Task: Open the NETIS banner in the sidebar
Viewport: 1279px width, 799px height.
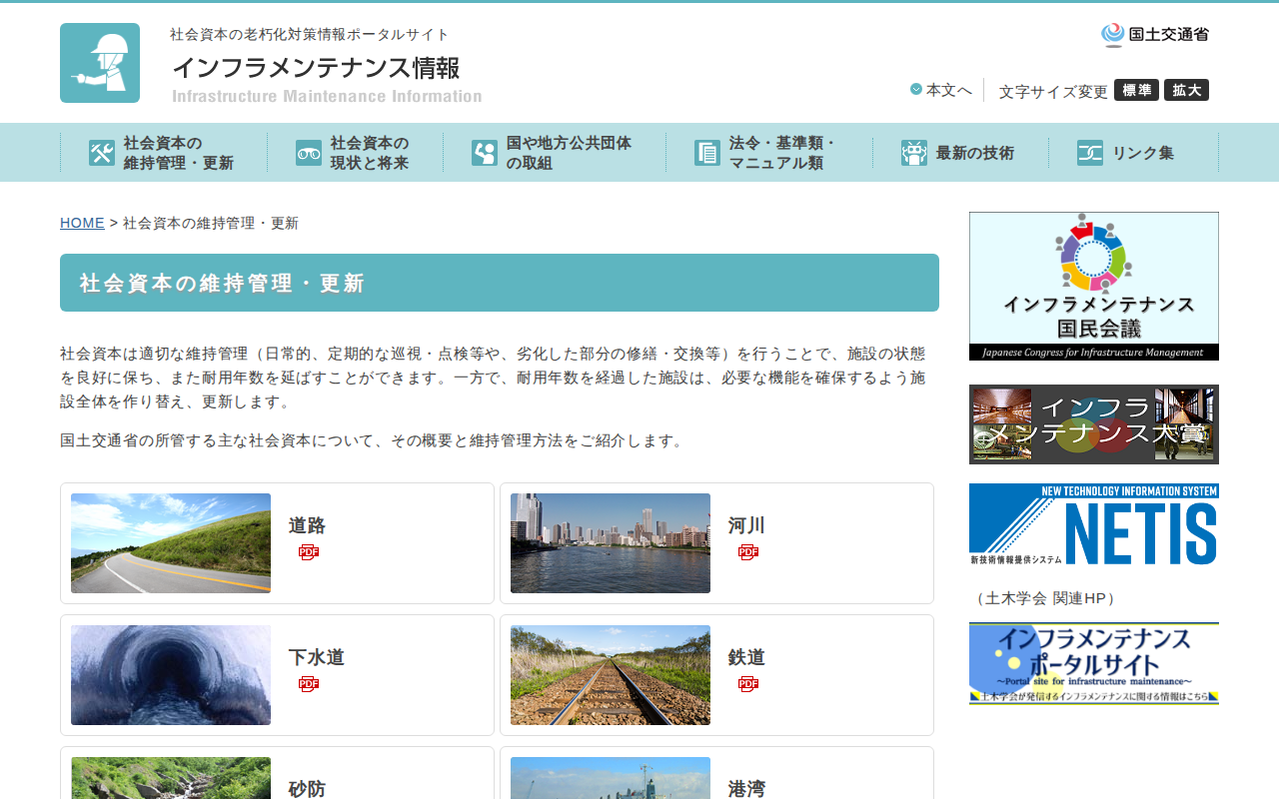Action: [1093, 523]
